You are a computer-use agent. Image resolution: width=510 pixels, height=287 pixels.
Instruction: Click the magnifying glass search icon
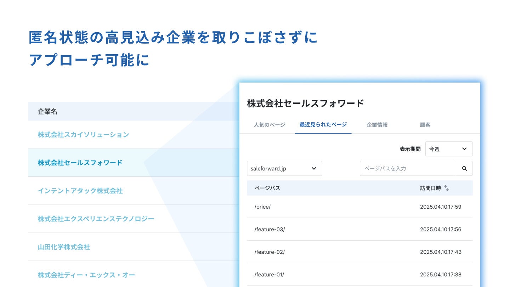464,169
